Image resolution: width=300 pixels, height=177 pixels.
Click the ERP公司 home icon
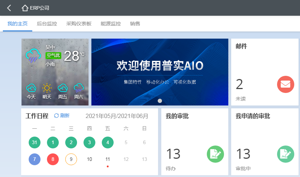25,8
